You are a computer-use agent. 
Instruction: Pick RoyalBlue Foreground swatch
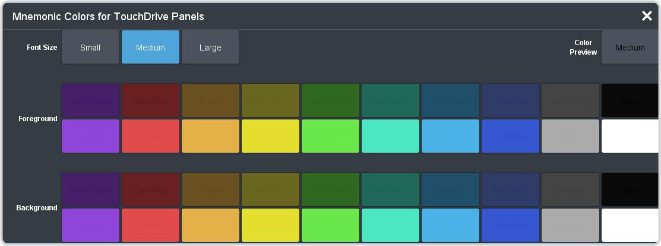pyautogui.click(x=511, y=136)
